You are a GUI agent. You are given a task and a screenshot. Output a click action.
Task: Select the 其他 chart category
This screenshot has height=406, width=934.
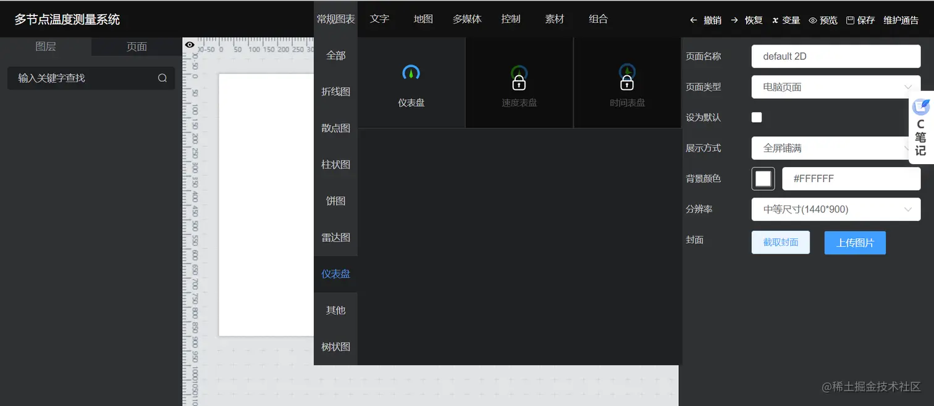[x=335, y=310]
